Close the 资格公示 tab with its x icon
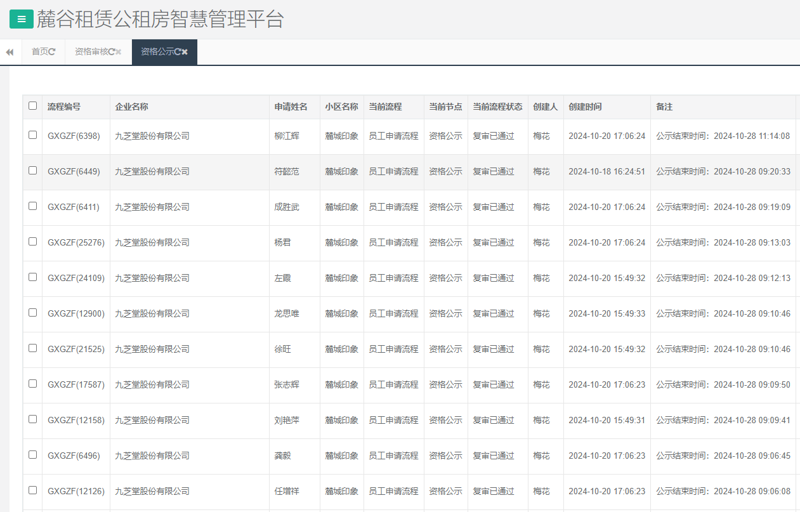 coord(183,52)
